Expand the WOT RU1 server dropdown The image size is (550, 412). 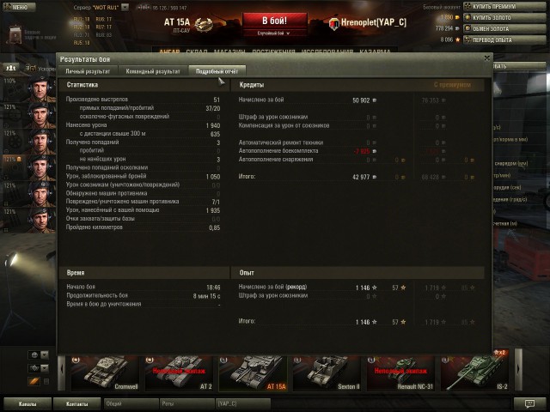125,7
